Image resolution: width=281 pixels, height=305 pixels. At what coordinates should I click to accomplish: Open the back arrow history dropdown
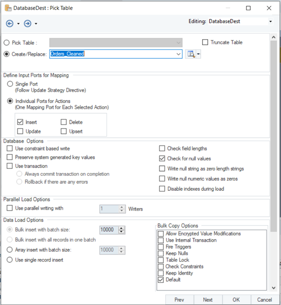[x=18, y=24]
